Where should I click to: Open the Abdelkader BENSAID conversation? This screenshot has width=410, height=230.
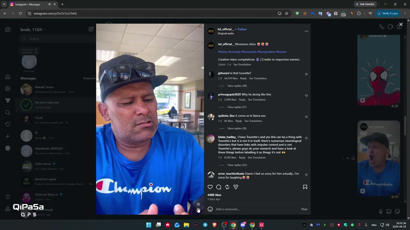pos(56,151)
